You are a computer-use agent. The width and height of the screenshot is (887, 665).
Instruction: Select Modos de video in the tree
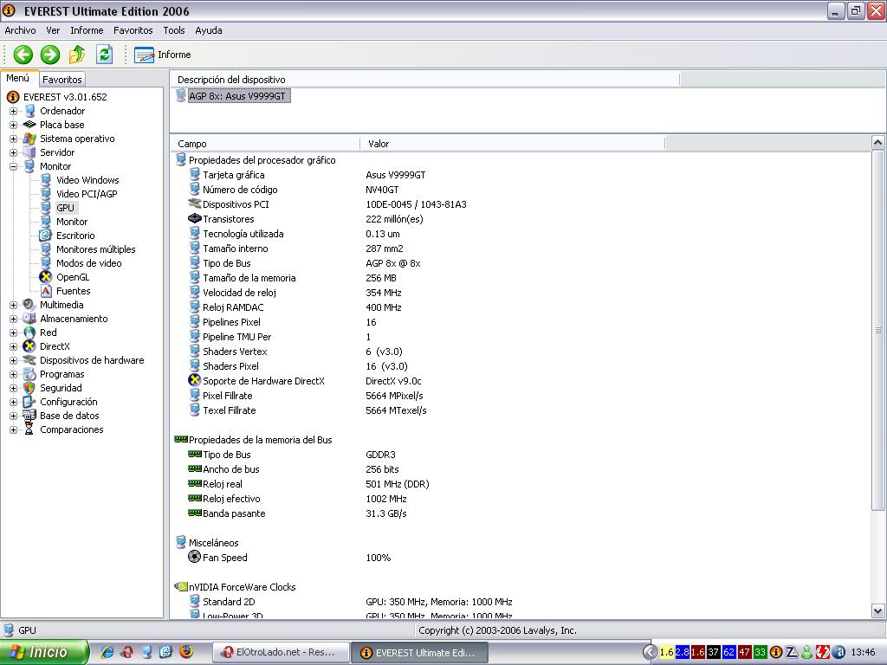coord(89,263)
